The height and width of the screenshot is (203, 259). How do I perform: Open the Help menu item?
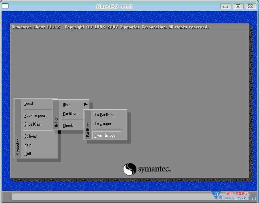28,145
